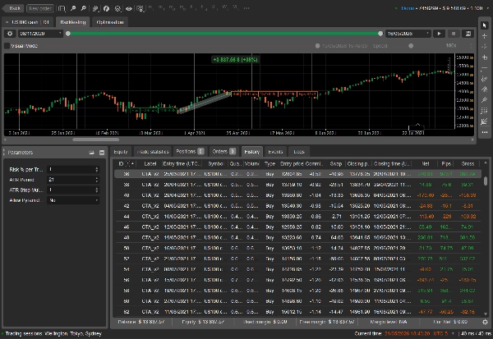
Task: Select the Fibonacci grid tool
Action: click(485, 111)
